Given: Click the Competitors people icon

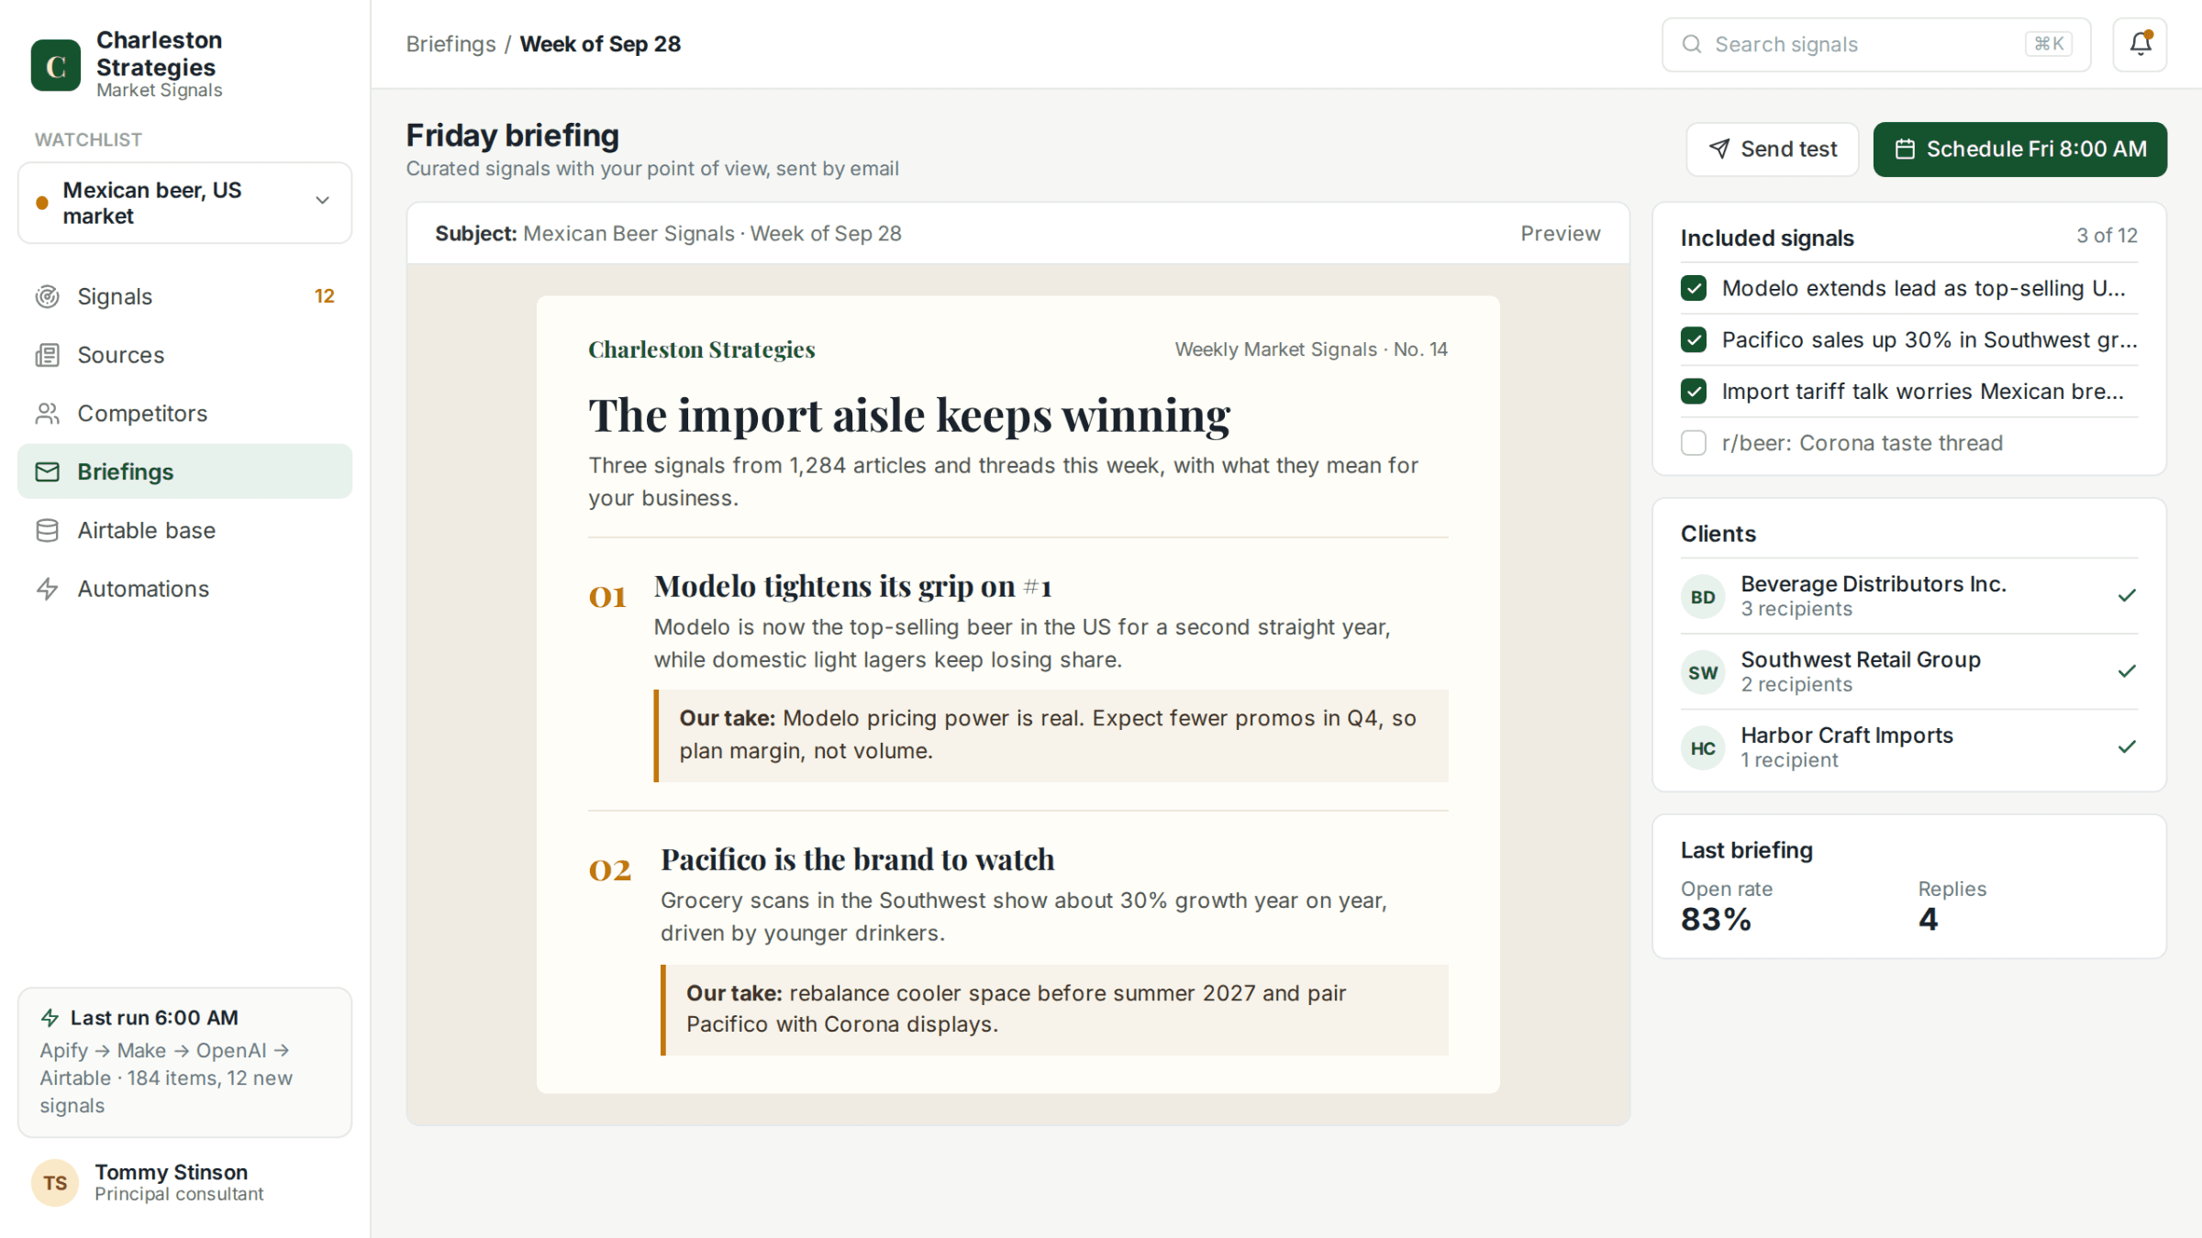Looking at the screenshot, I should point(47,414).
